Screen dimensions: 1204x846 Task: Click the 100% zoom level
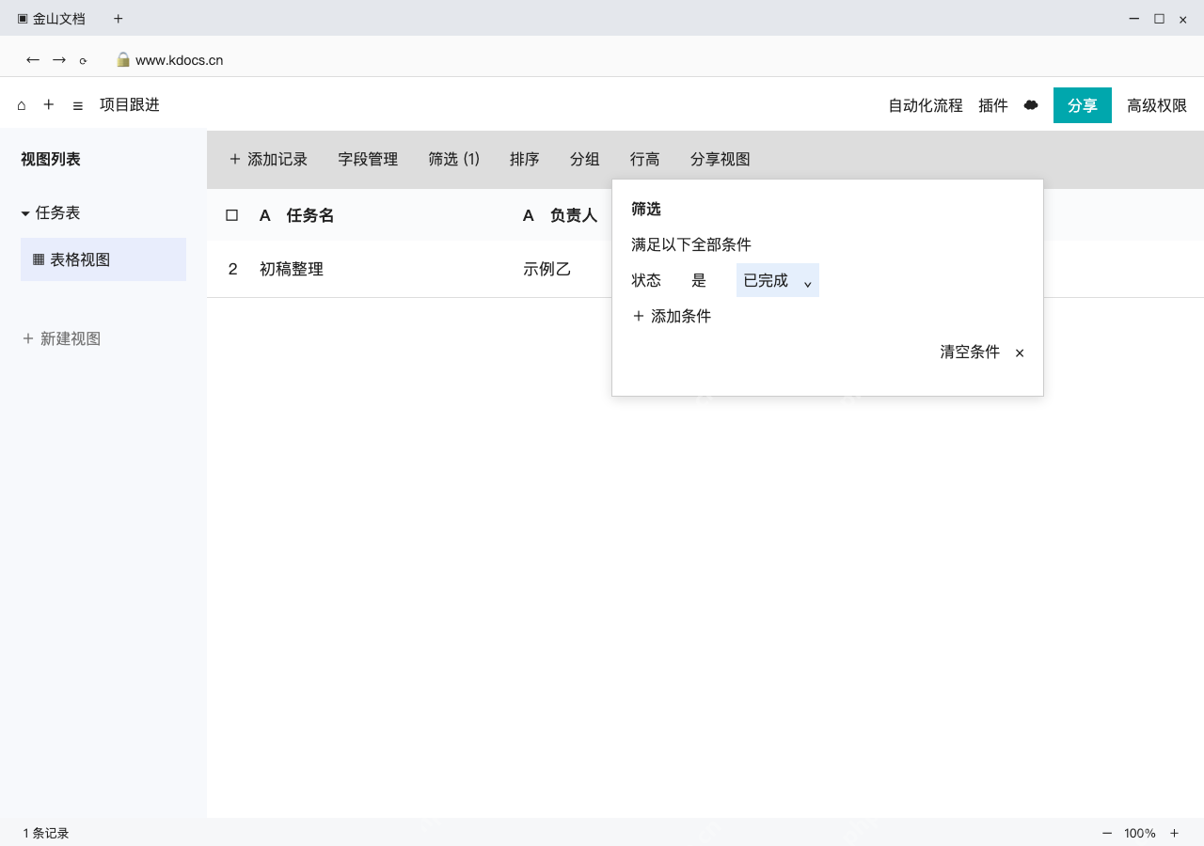[1140, 833]
